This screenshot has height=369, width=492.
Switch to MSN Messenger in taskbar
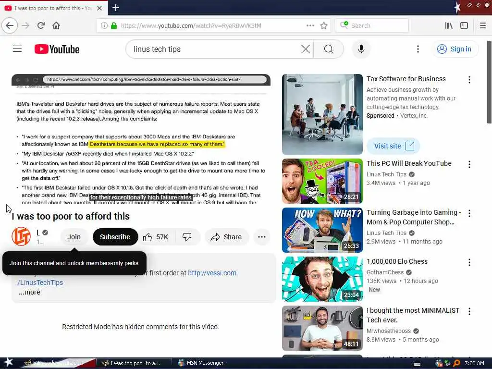(x=201, y=363)
